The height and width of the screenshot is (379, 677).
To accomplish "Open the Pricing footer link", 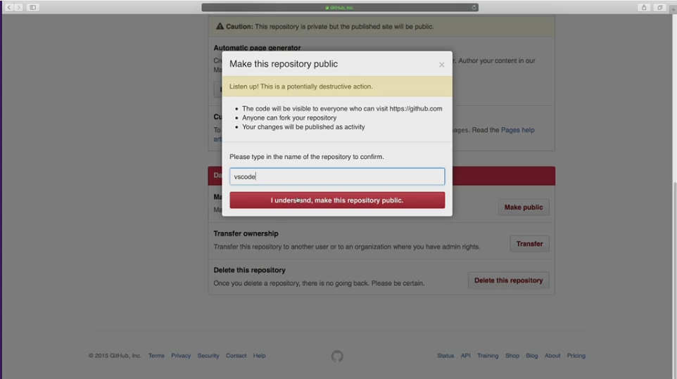I will [576, 356].
